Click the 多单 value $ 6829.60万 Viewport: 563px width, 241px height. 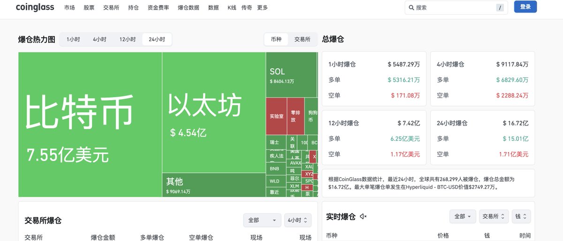(x=512, y=80)
